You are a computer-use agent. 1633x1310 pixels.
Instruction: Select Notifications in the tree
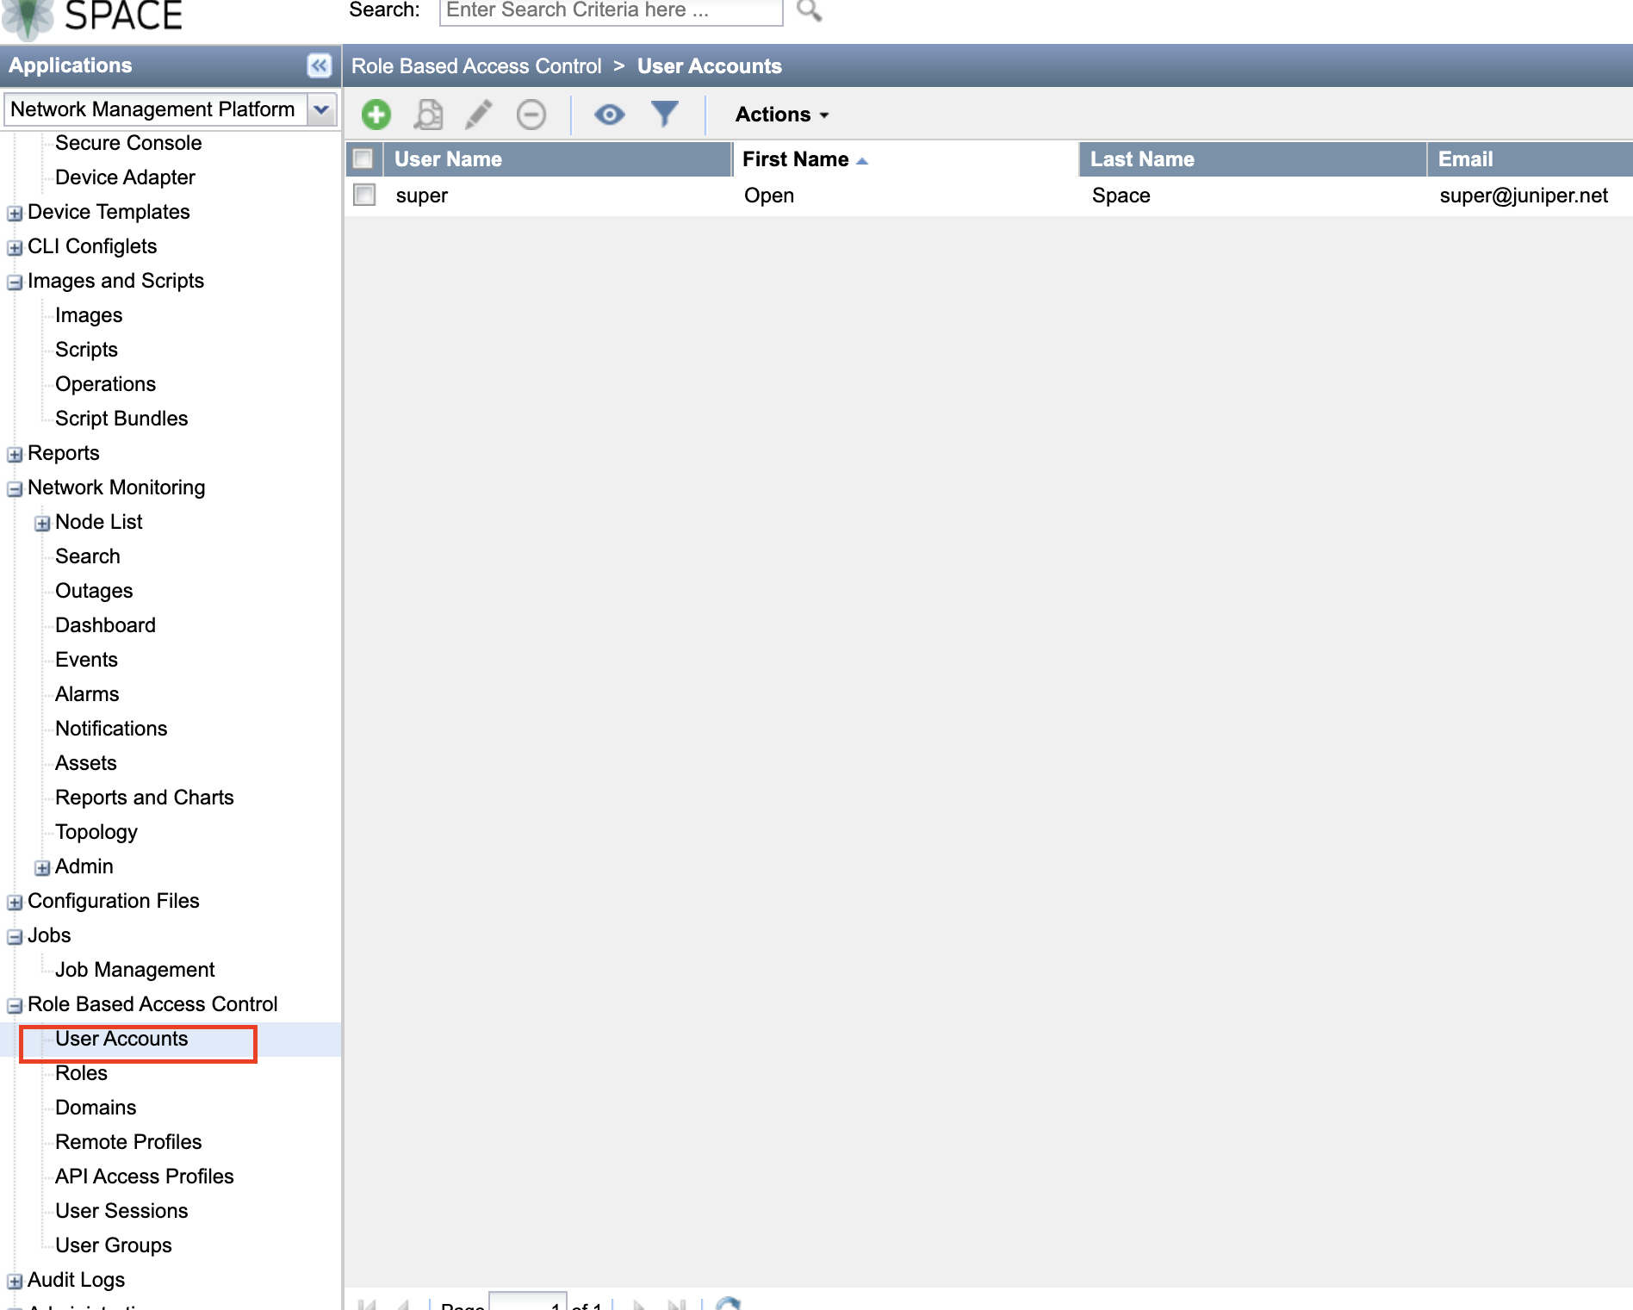[x=111, y=729]
